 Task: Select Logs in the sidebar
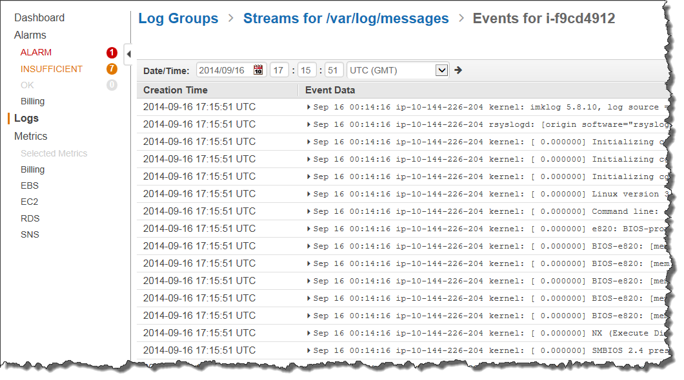[26, 119]
